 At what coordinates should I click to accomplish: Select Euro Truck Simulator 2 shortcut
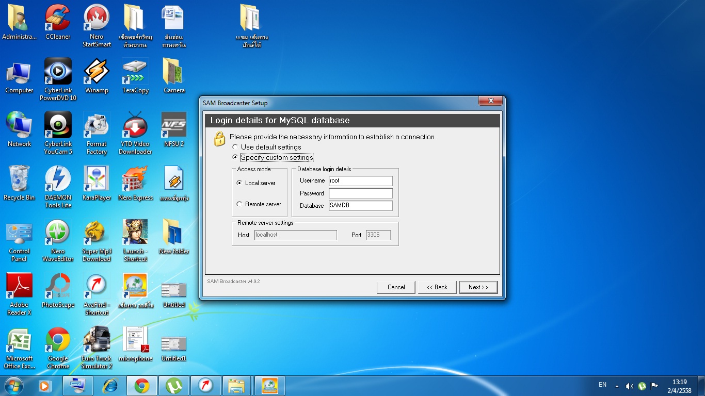coord(97,349)
